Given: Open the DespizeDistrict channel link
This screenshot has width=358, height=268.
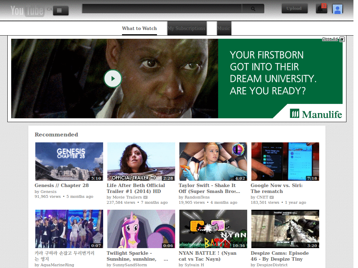Looking at the screenshot, I should [x=272, y=265].
